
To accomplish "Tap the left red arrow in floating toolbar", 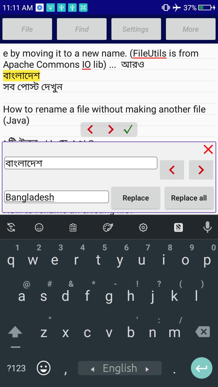I will point(90,129).
